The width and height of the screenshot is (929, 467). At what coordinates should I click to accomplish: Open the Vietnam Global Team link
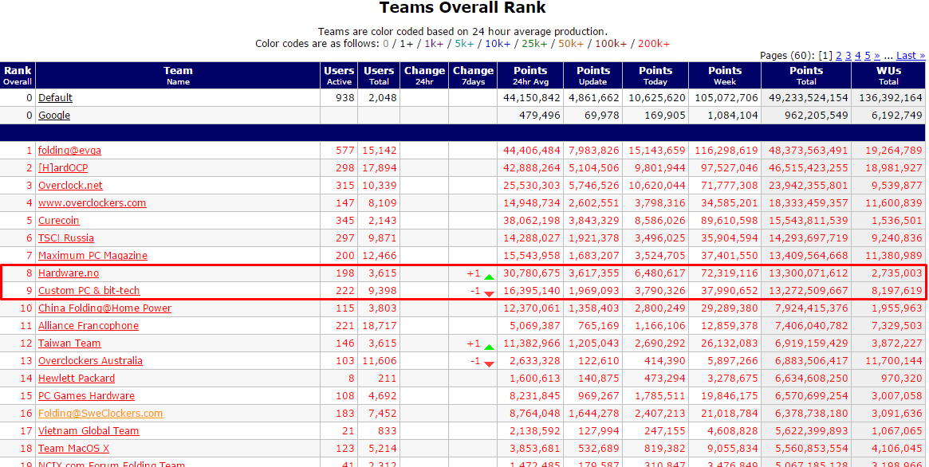tap(89, 431)
